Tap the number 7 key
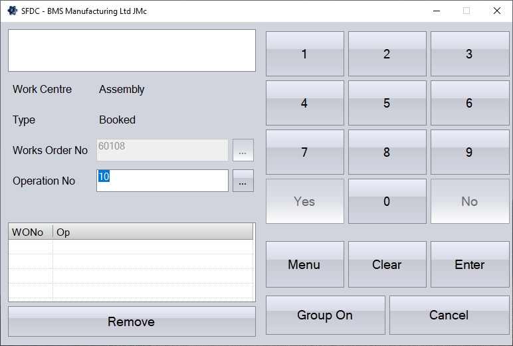Viewport: 513px width, 346px height. (x=304, y=152)
